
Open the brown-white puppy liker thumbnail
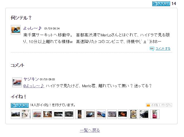(48, 114)
